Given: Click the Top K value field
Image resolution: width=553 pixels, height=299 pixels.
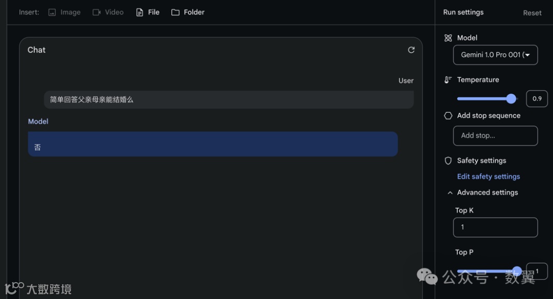Looking at the screenshot, I should click(495, 227).
